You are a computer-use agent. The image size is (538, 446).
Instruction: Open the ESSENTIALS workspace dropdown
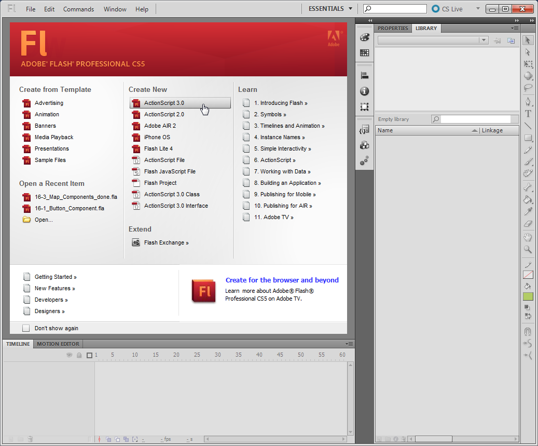pos(330,9)
